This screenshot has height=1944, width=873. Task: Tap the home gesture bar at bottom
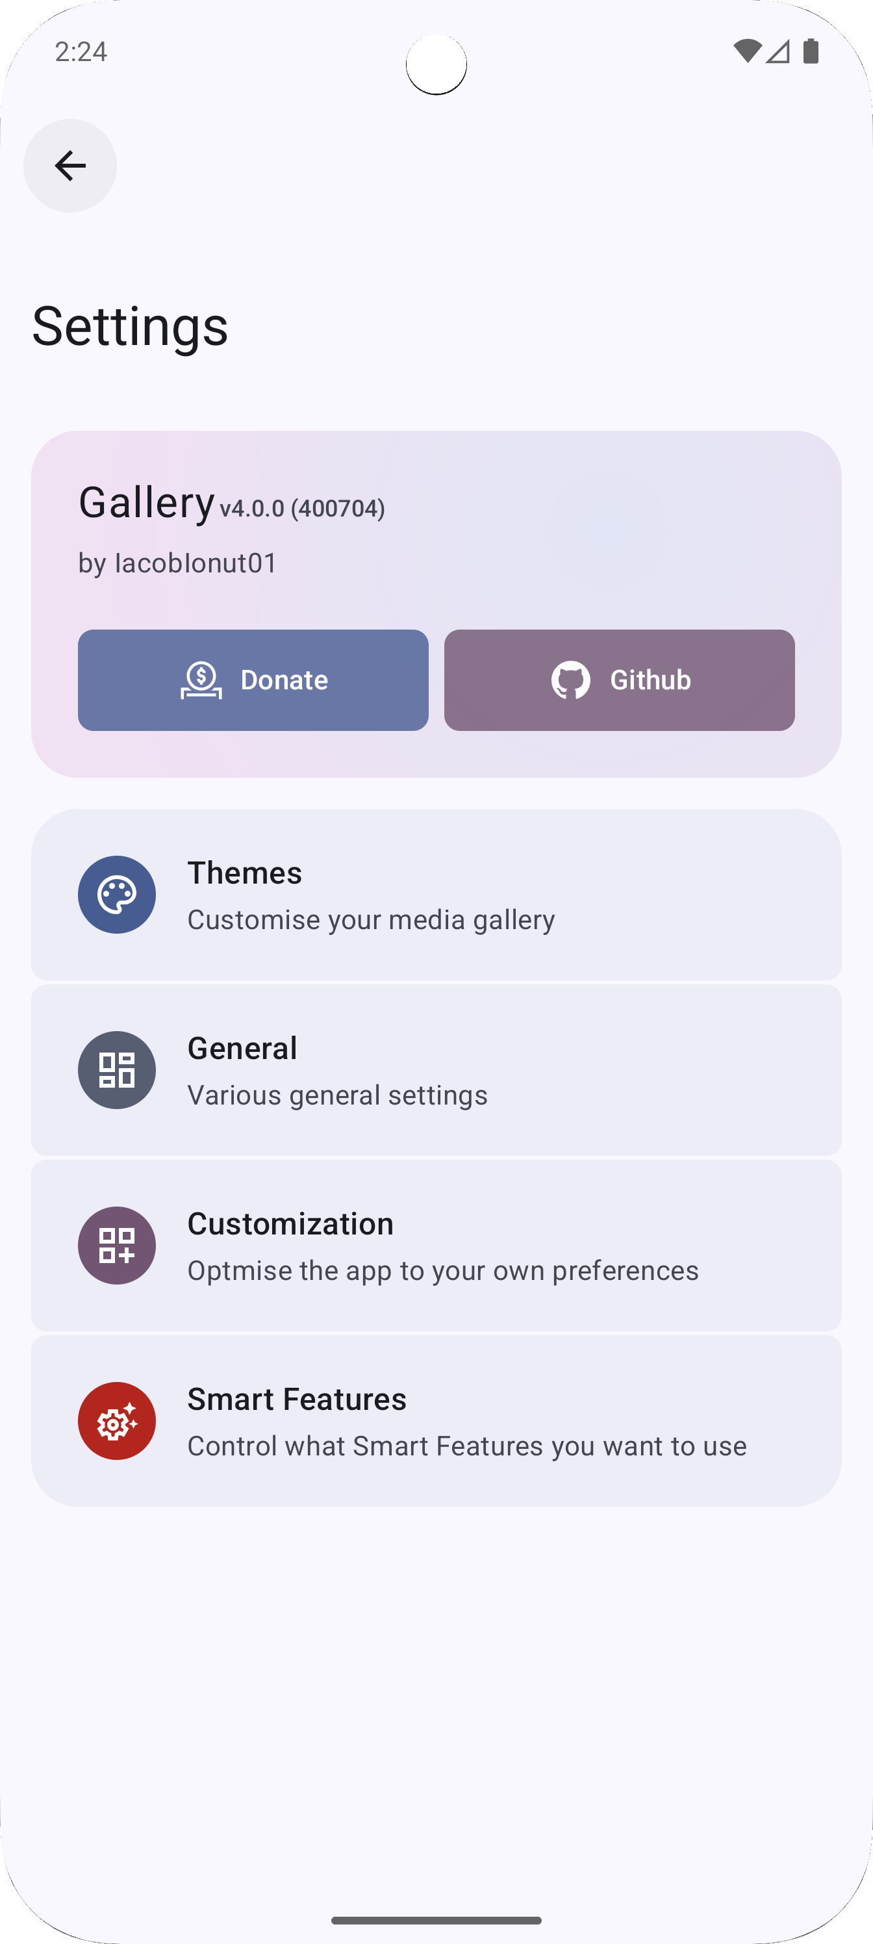pyautogui.click(x=436, y=1920)
